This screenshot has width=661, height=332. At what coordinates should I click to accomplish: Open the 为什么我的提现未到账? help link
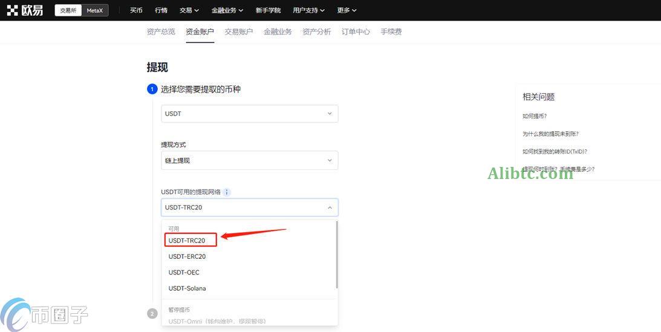coord(550,134)
